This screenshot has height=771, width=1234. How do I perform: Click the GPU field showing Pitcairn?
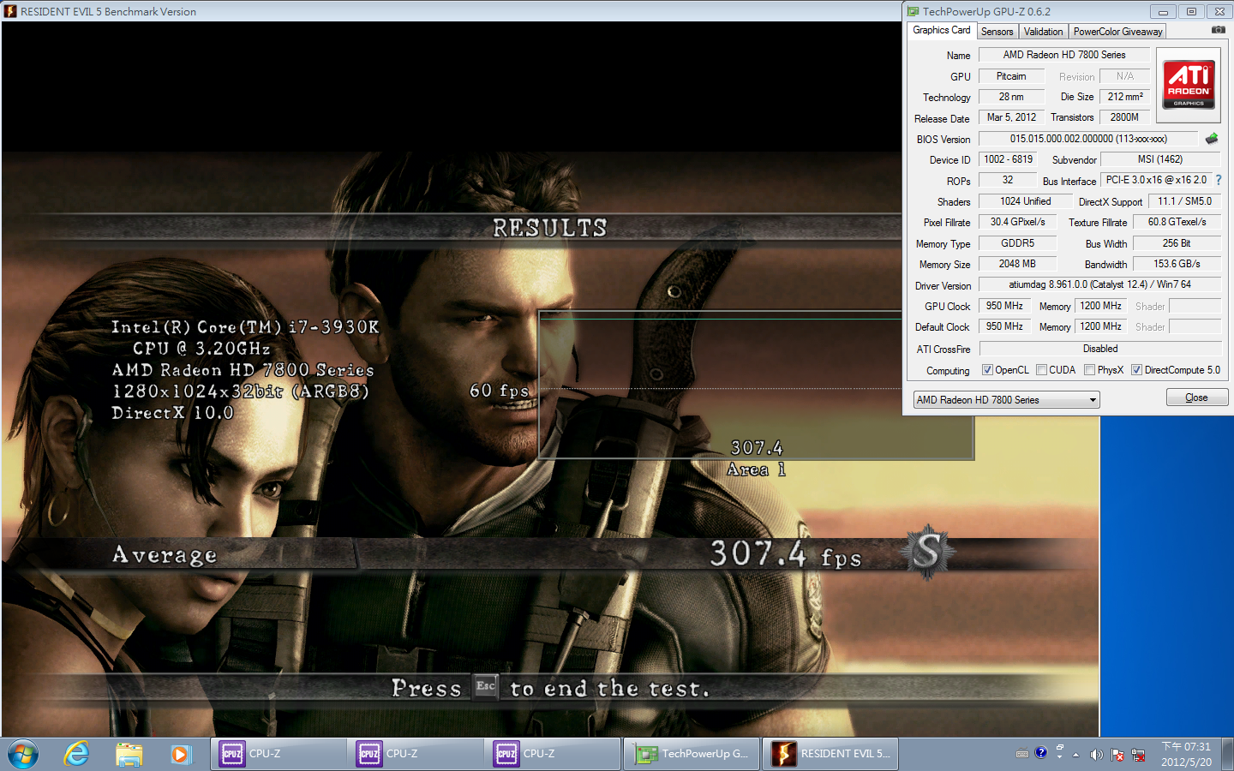click(x=1011, y=76)
